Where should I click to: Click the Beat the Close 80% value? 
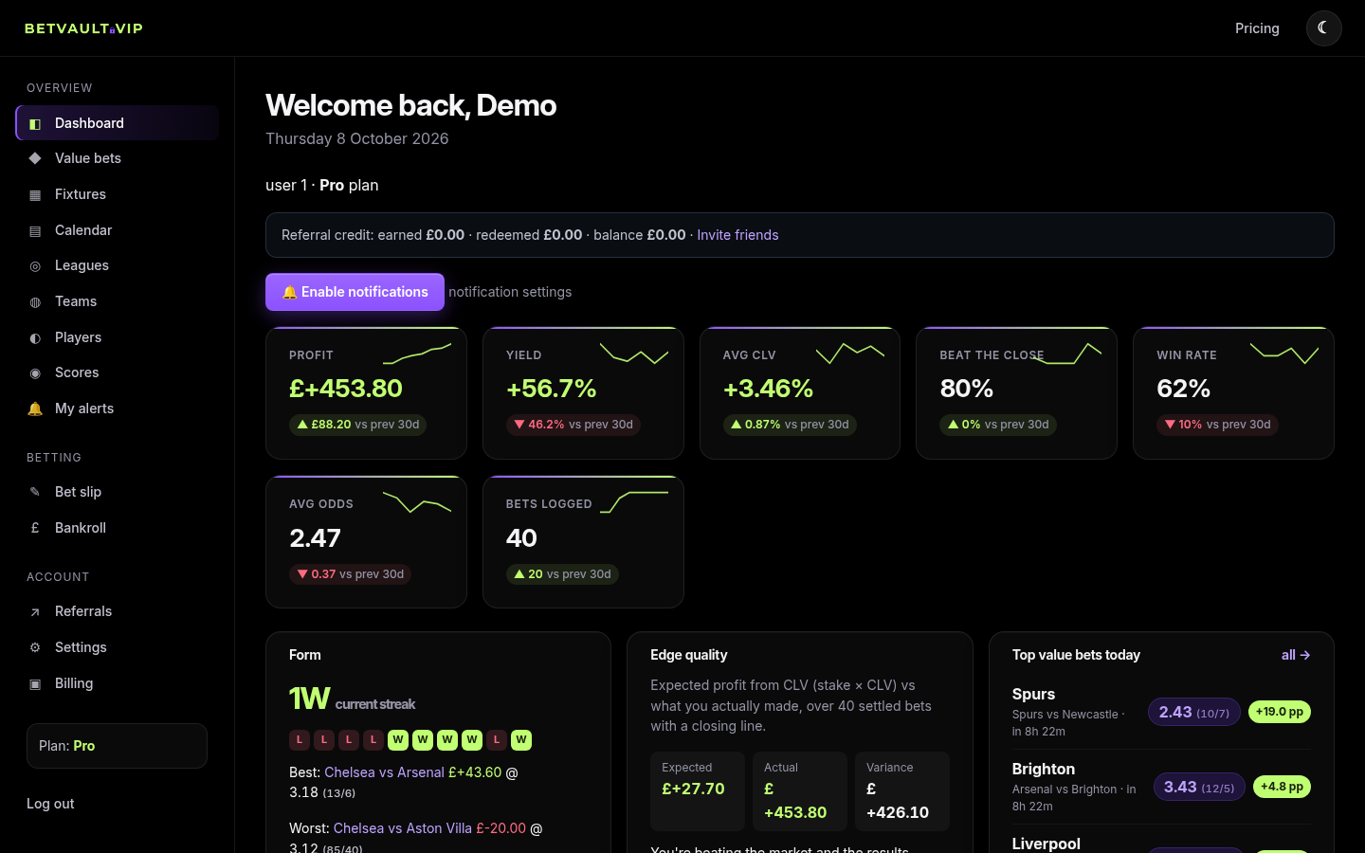coord(967,389)
